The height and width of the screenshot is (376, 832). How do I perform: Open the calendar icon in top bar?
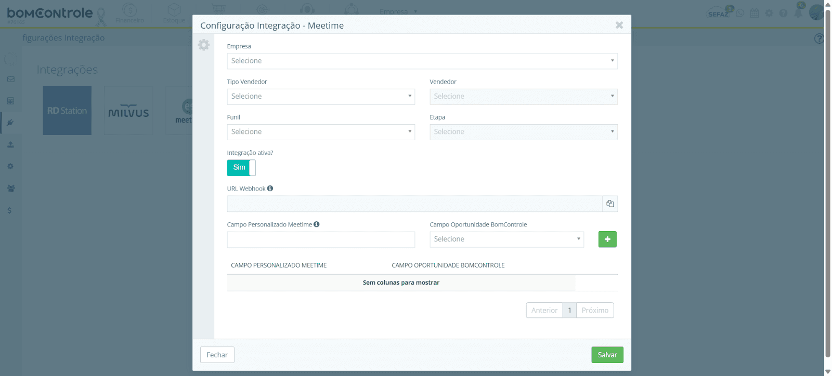[755, 13]
